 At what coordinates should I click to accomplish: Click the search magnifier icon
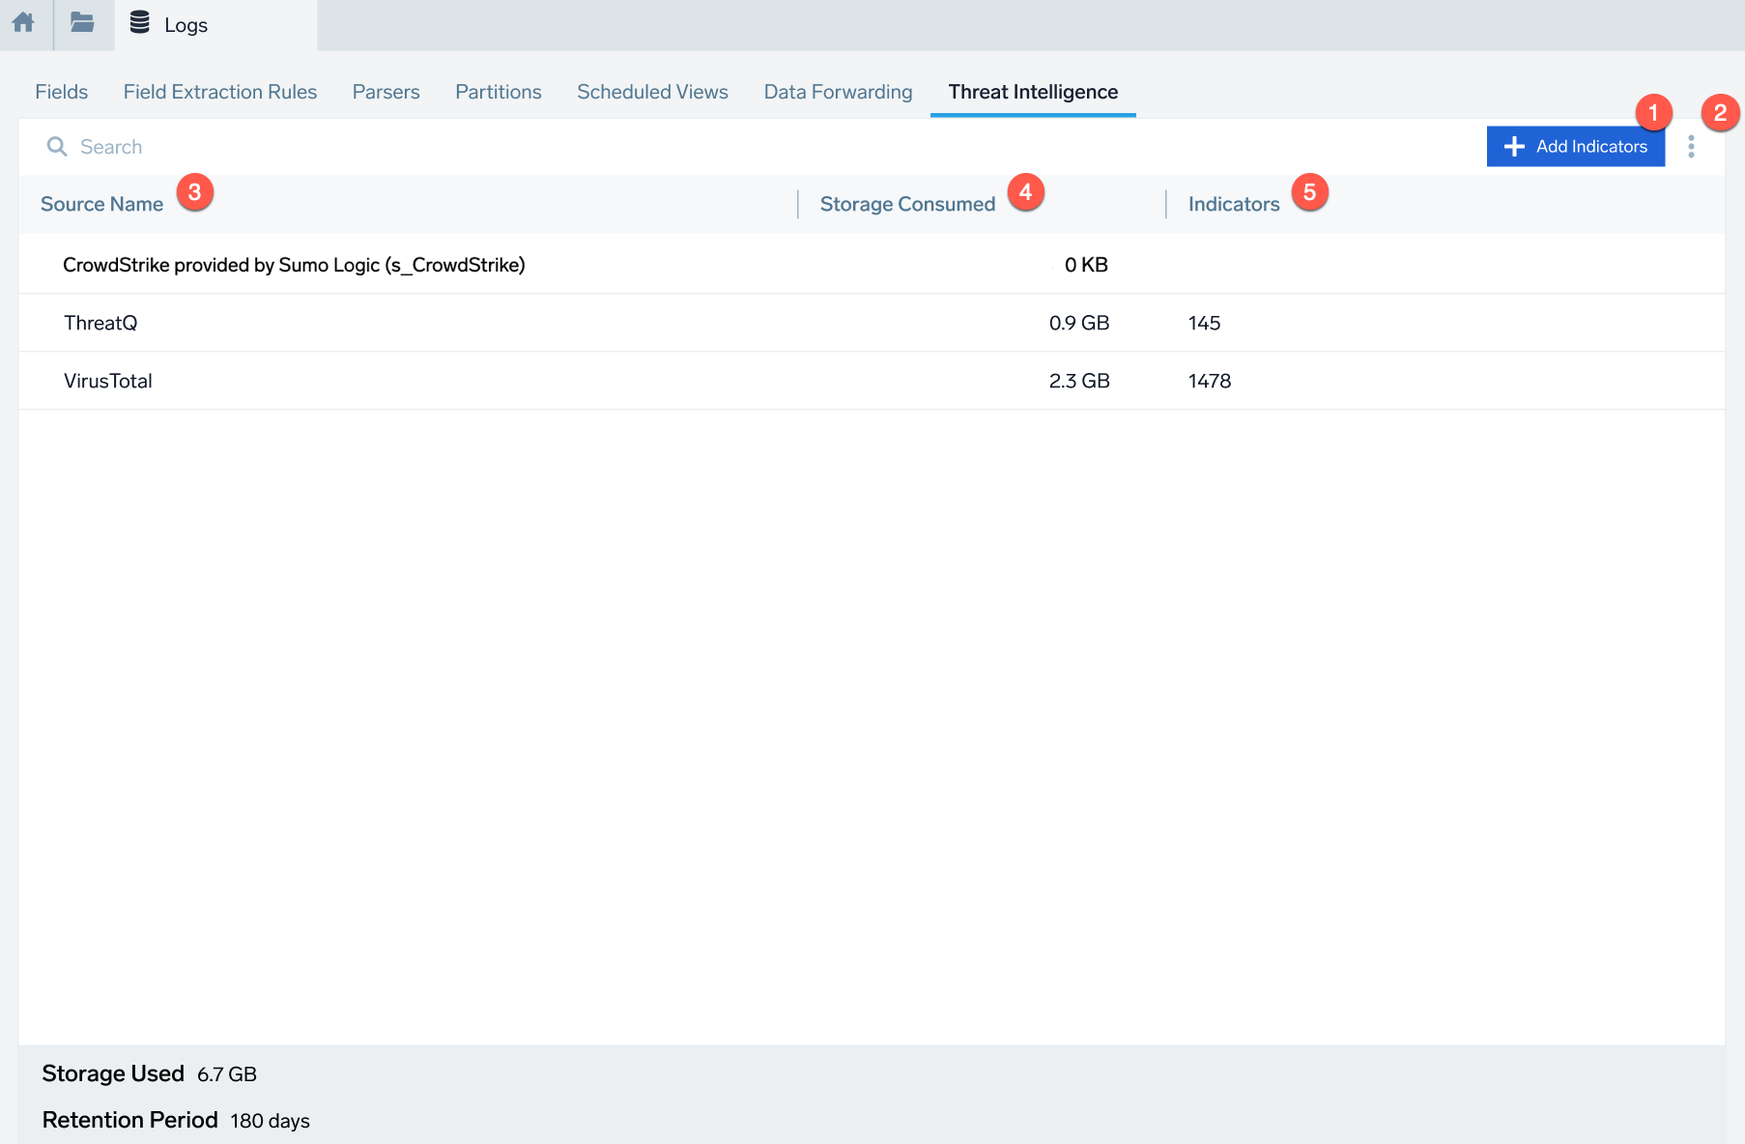[57, 146]
